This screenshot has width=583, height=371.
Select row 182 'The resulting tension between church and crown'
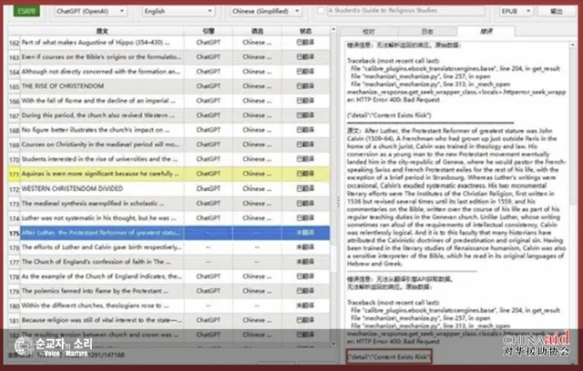[x=169, y=335]
